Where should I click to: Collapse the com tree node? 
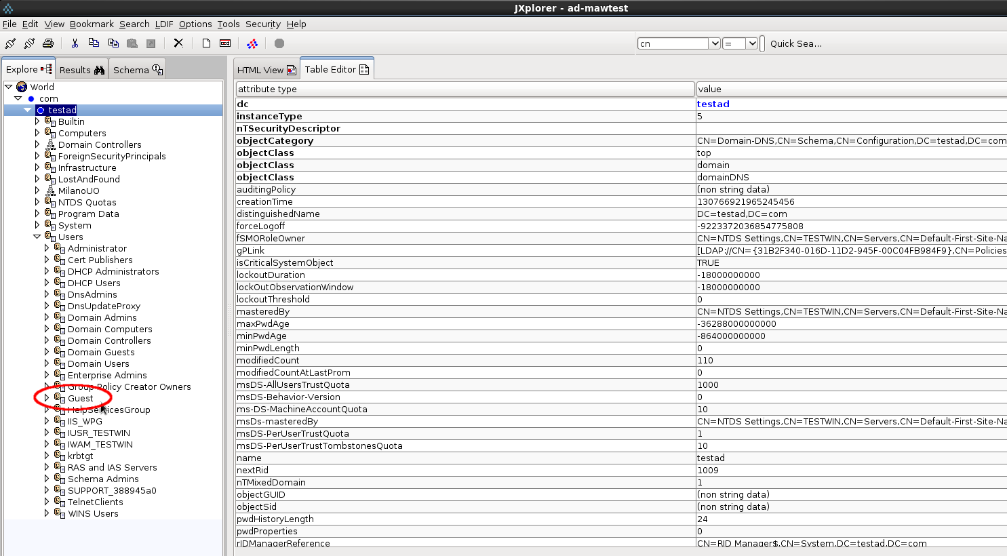pyautogui.click(x=18, y=98)
